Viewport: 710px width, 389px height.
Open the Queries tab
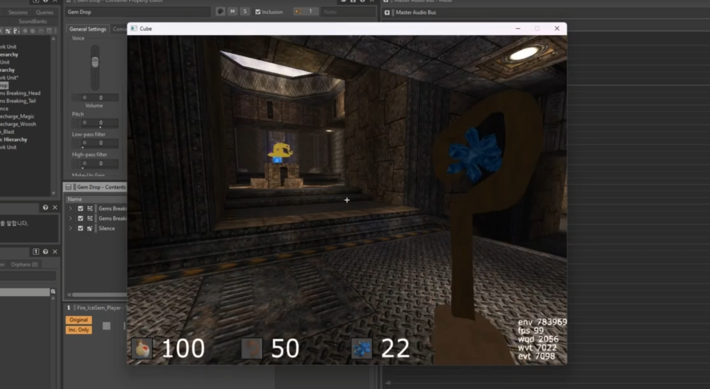point(45,12)
